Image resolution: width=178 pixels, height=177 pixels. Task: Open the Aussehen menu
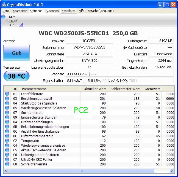(x=52, y=11)
